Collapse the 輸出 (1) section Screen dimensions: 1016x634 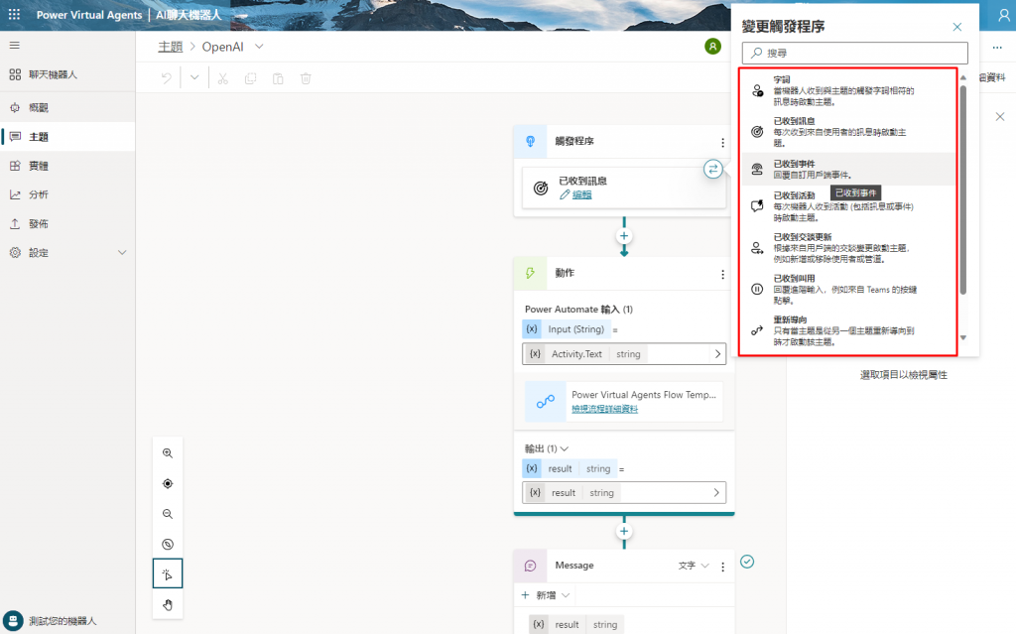click(565, 448)
